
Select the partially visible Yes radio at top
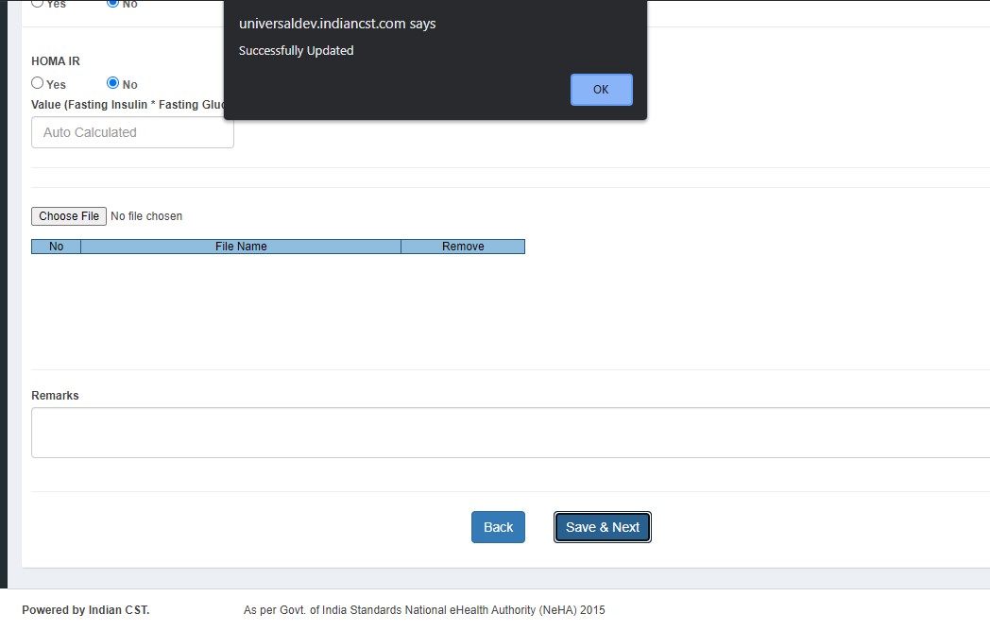coord(38,3)
